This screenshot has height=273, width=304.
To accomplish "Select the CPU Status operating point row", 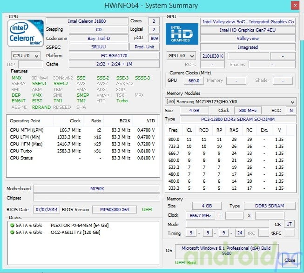I will (83, 158).
